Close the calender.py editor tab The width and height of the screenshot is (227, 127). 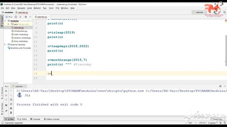pos(49,17)
